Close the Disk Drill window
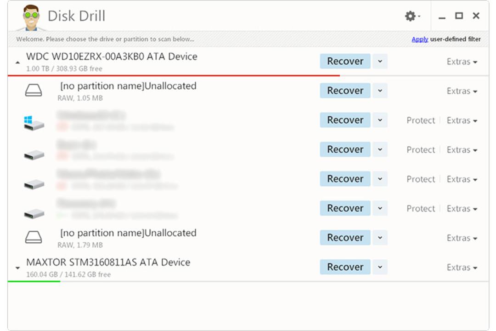 [476, 16]
